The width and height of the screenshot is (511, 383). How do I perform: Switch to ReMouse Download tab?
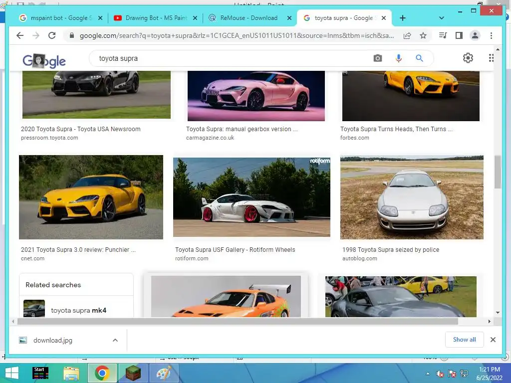250,18
